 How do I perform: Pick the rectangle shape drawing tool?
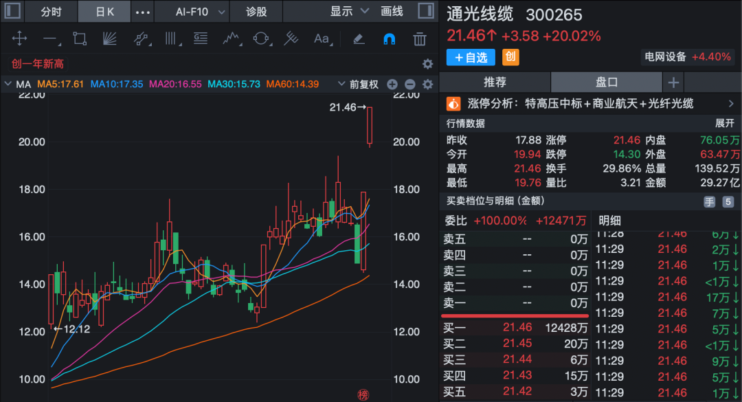[x=80, y=39]
